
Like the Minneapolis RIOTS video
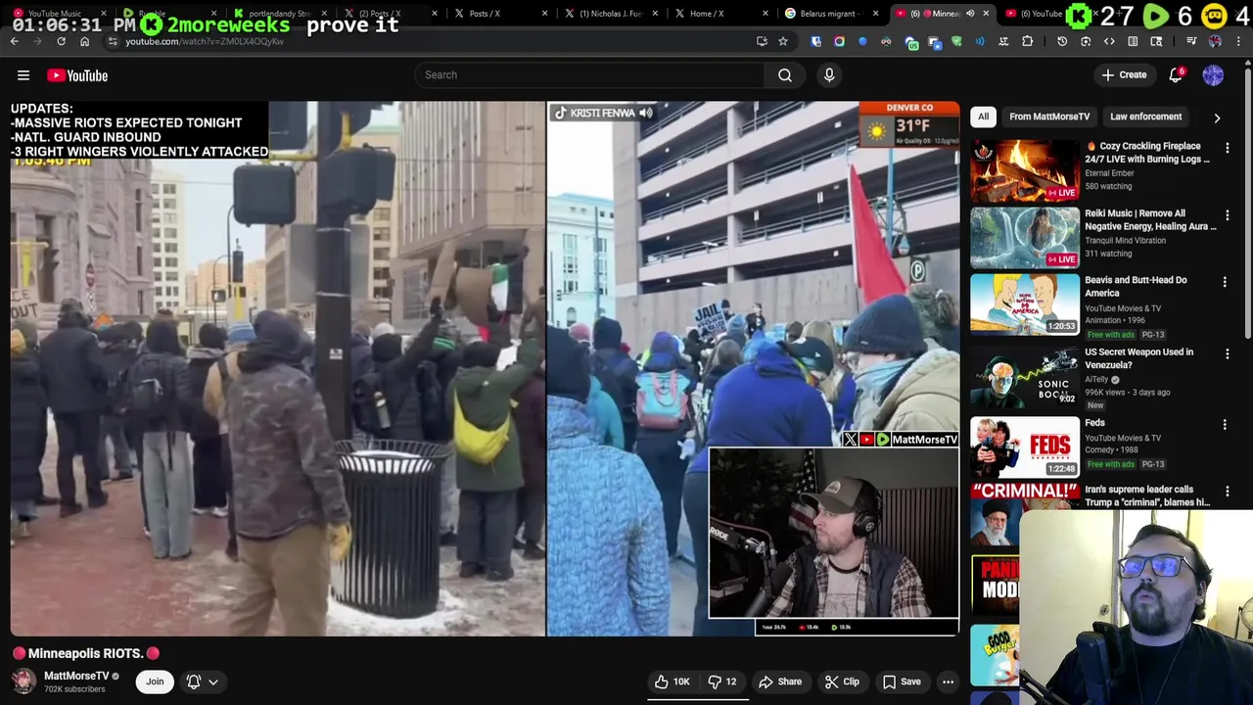(672, 681)
